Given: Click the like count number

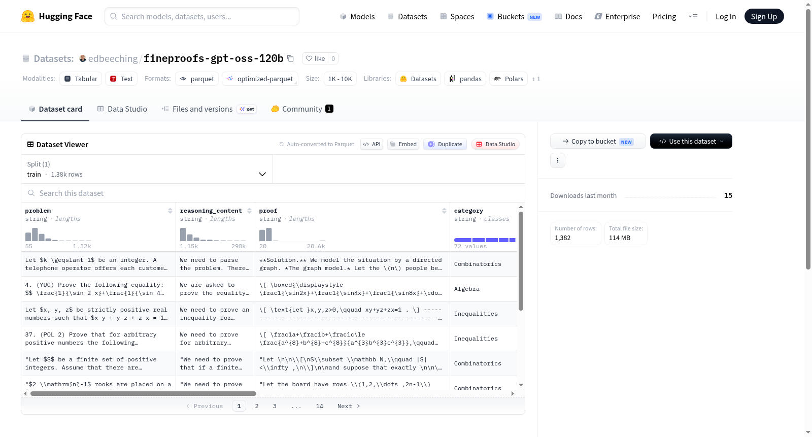Looking at the screenshot, I should pyautogui.click(x=333, y=58).
